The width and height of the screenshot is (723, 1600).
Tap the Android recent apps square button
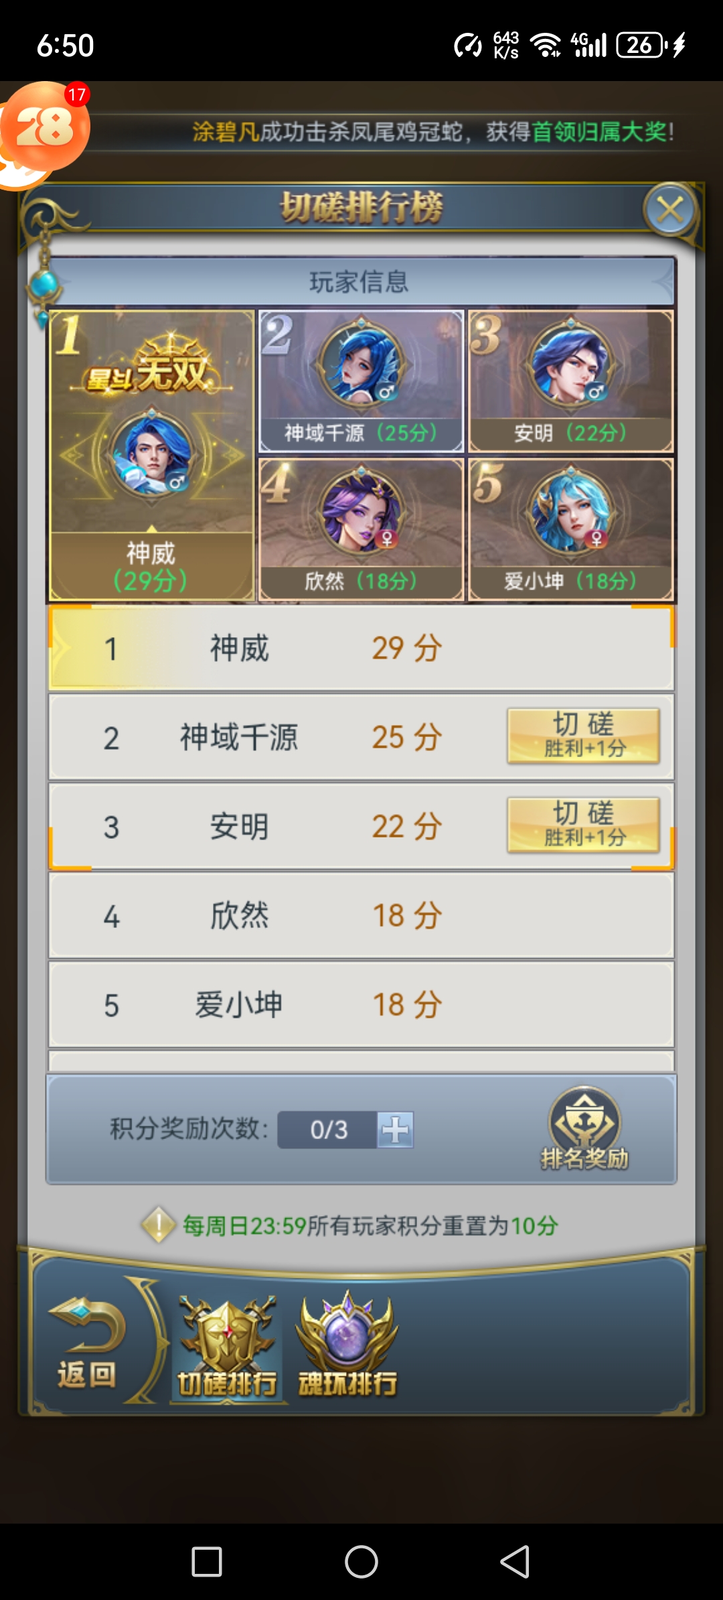tap(207, 1562)
